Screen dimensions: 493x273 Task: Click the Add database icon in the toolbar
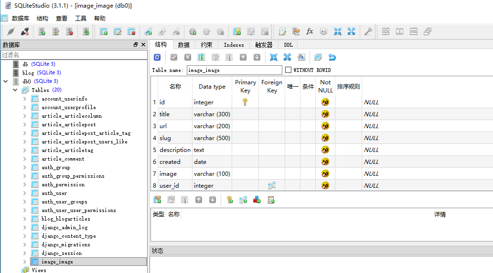pos(42,31)
